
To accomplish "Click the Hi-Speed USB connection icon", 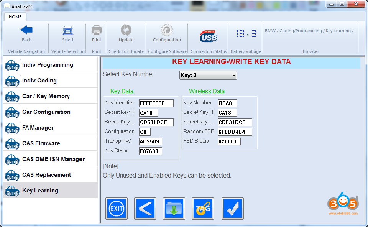I will pyautogui.click(x=209, y=36).
